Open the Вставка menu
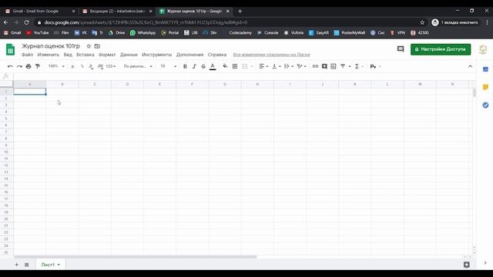This screenshot has height=277, width=493. 86,55
